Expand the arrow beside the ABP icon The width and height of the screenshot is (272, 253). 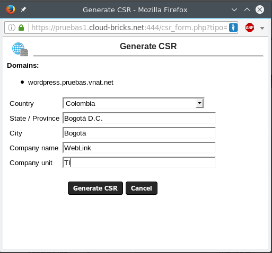click(x=262, y=28)
